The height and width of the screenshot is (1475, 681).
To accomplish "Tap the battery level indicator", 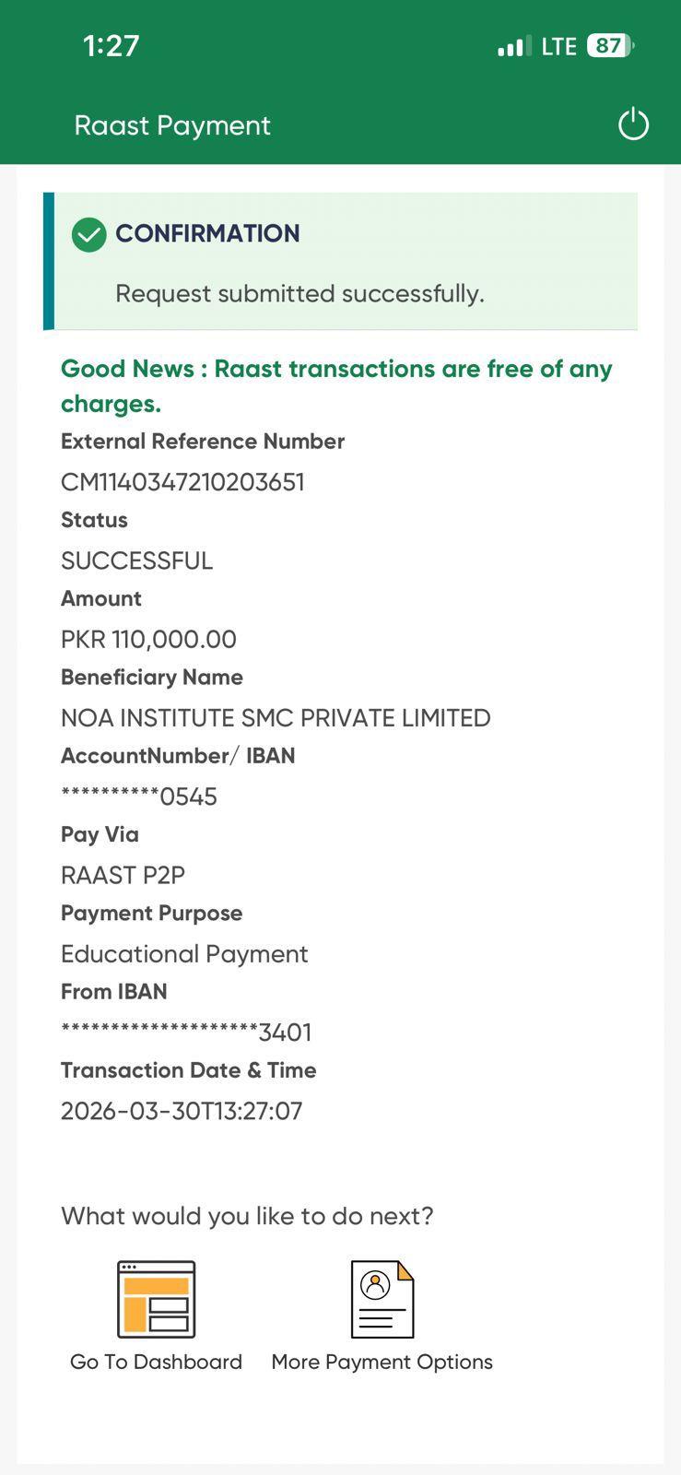I will click(610, 46).
